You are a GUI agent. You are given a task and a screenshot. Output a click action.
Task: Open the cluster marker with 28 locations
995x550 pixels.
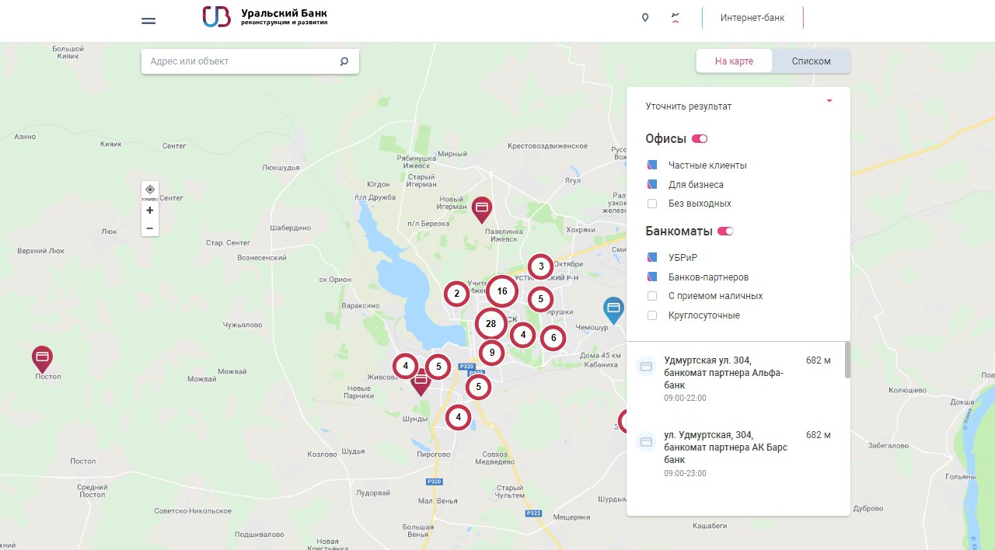pyautogui.click(x=491, y=324)
